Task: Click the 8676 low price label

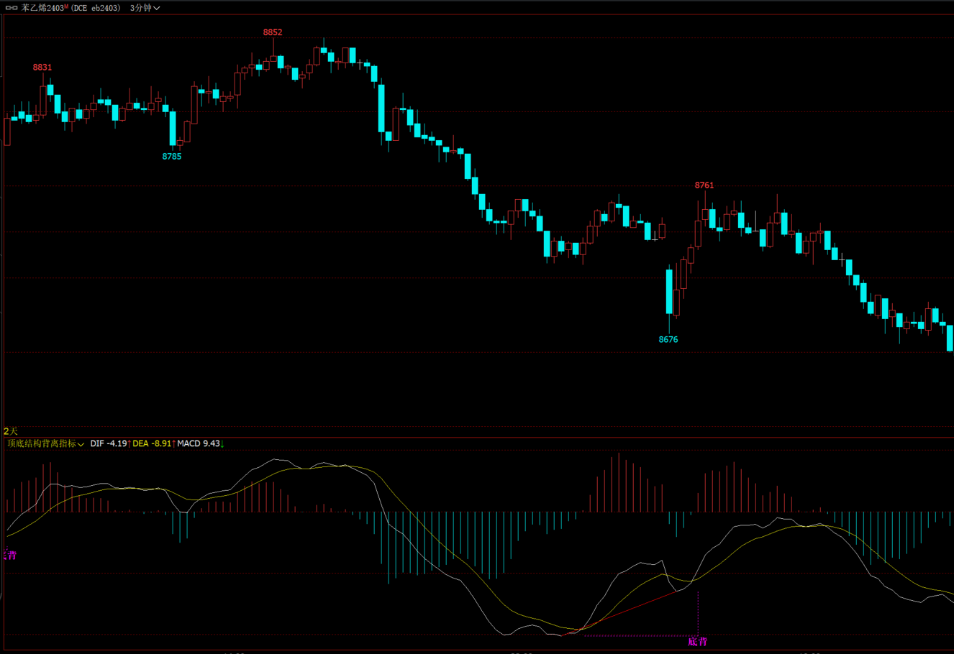Action: pyautogui.click(x=668, y=340)
